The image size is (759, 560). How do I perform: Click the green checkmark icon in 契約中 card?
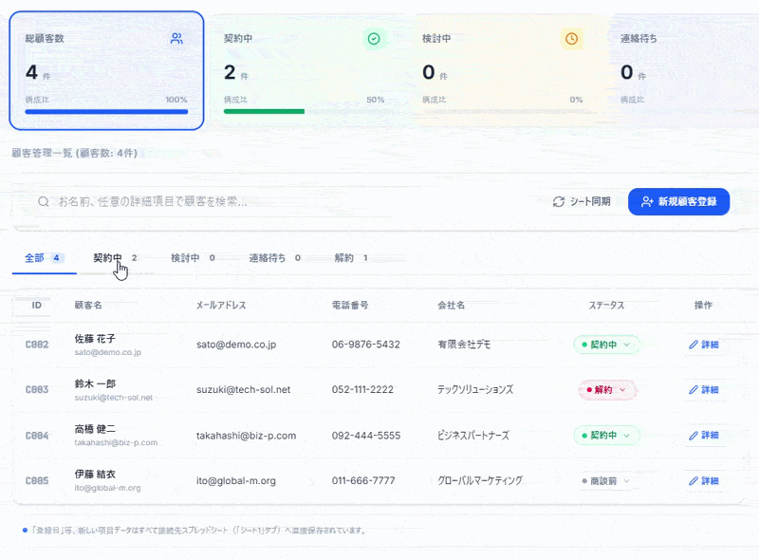(x=374, y=39)
